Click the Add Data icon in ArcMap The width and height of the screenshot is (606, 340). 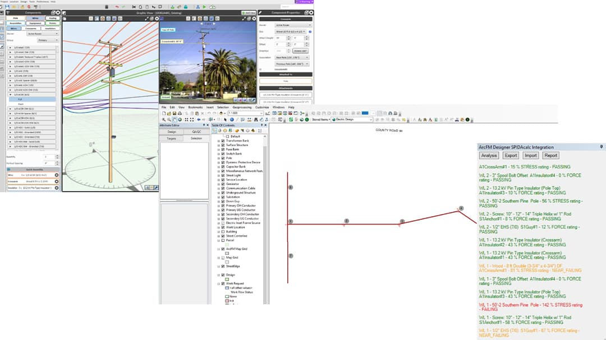pyautogui.click(x=221, y=114)
